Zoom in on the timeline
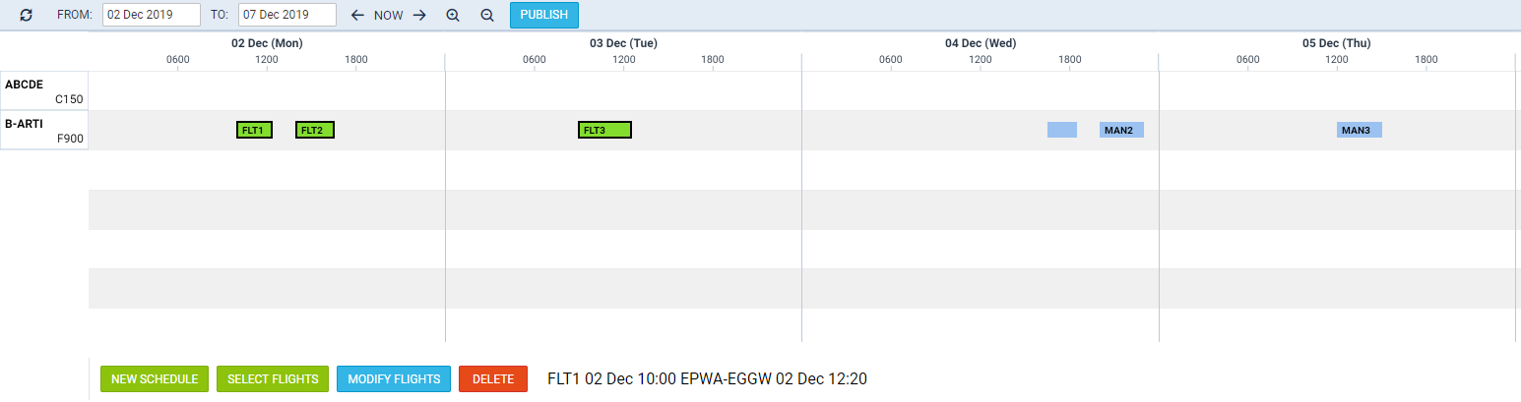1521x402 pixels. (453, 15)
